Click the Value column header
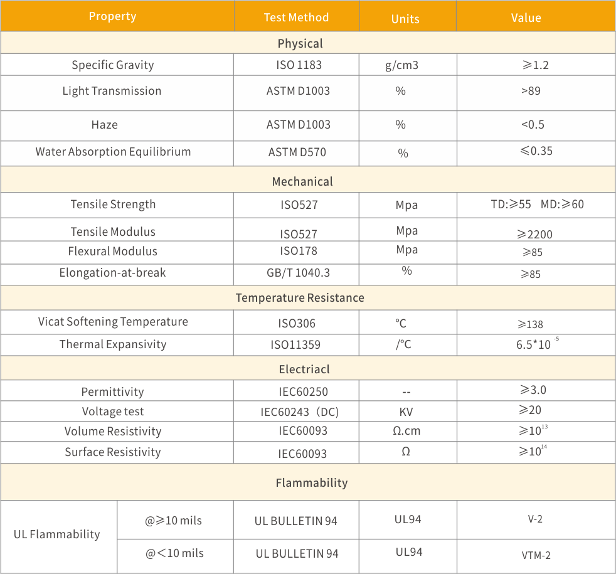This screenshot has width=616, height=574. click(x=526, y=18)
